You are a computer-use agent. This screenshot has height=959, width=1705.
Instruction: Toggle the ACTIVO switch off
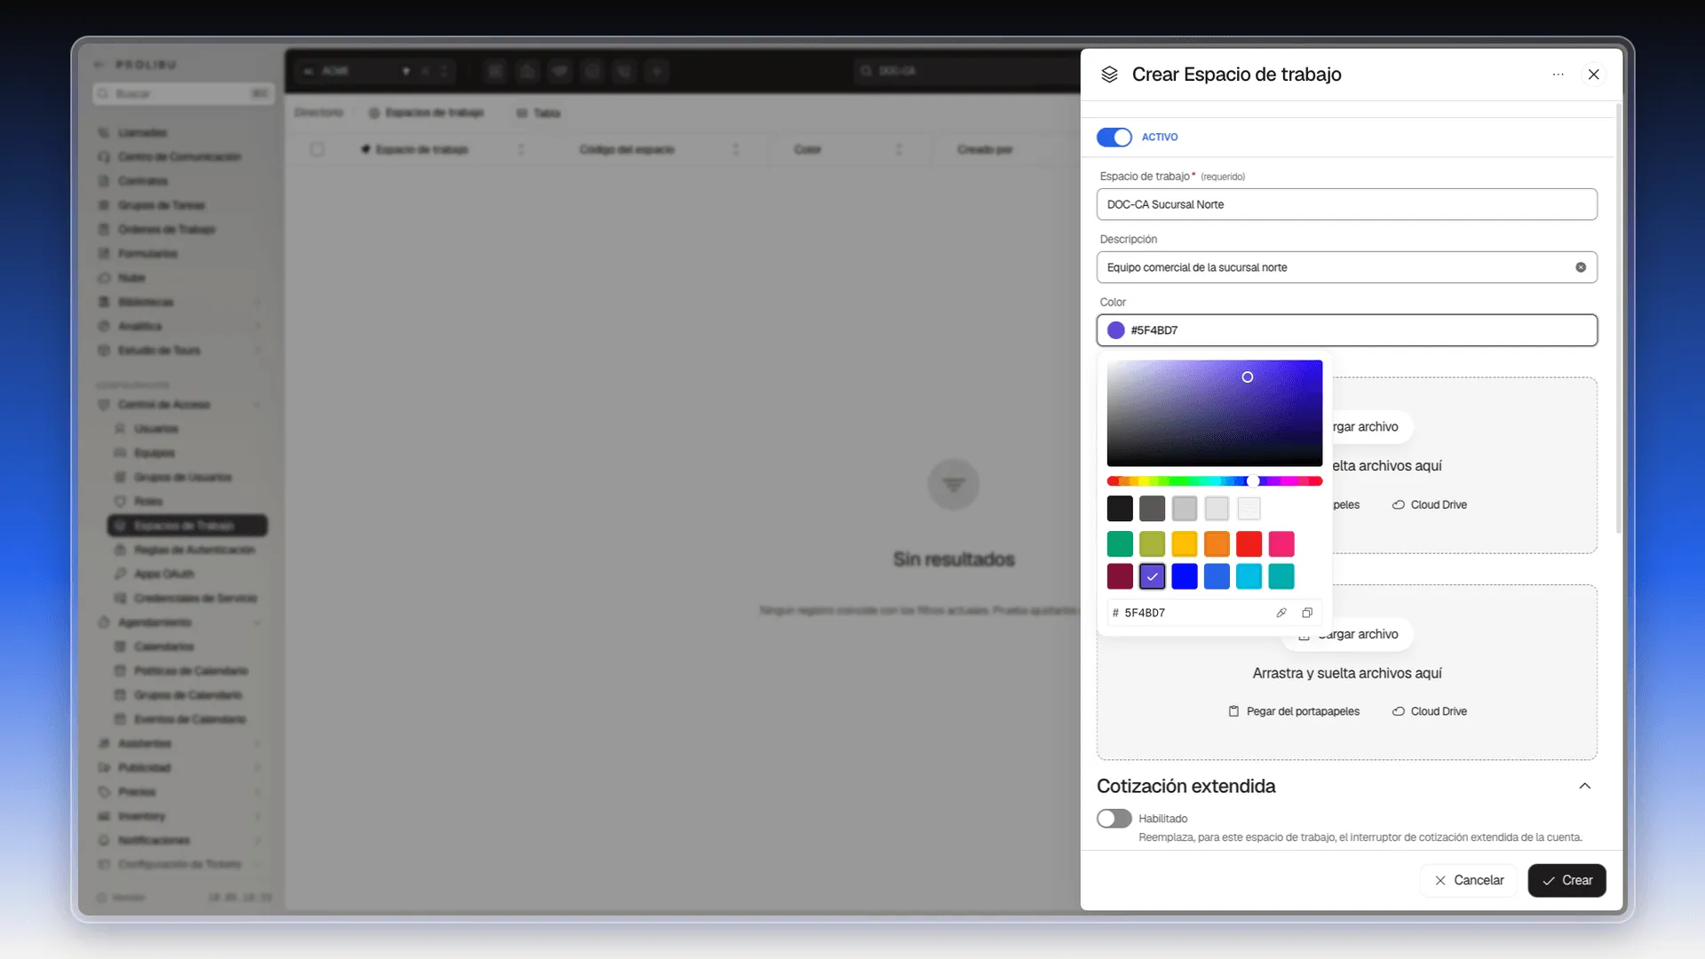click(1114, 137)
